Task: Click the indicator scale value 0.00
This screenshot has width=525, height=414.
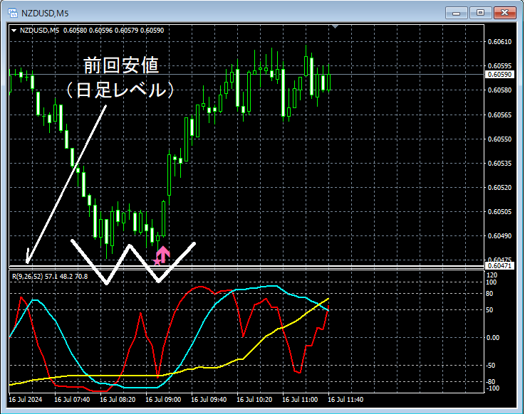Action: click(x=492, y=338)
